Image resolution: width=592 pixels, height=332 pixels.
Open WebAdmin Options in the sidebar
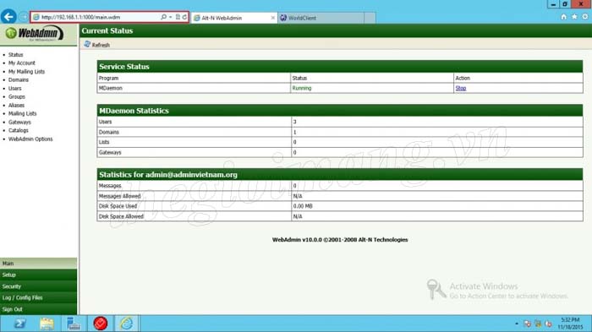[x=30, y=139]
